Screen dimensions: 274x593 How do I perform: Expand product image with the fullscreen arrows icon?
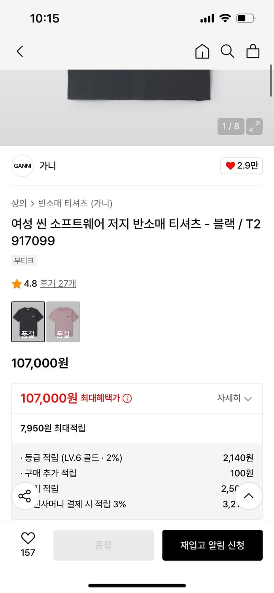click(254, 127)
